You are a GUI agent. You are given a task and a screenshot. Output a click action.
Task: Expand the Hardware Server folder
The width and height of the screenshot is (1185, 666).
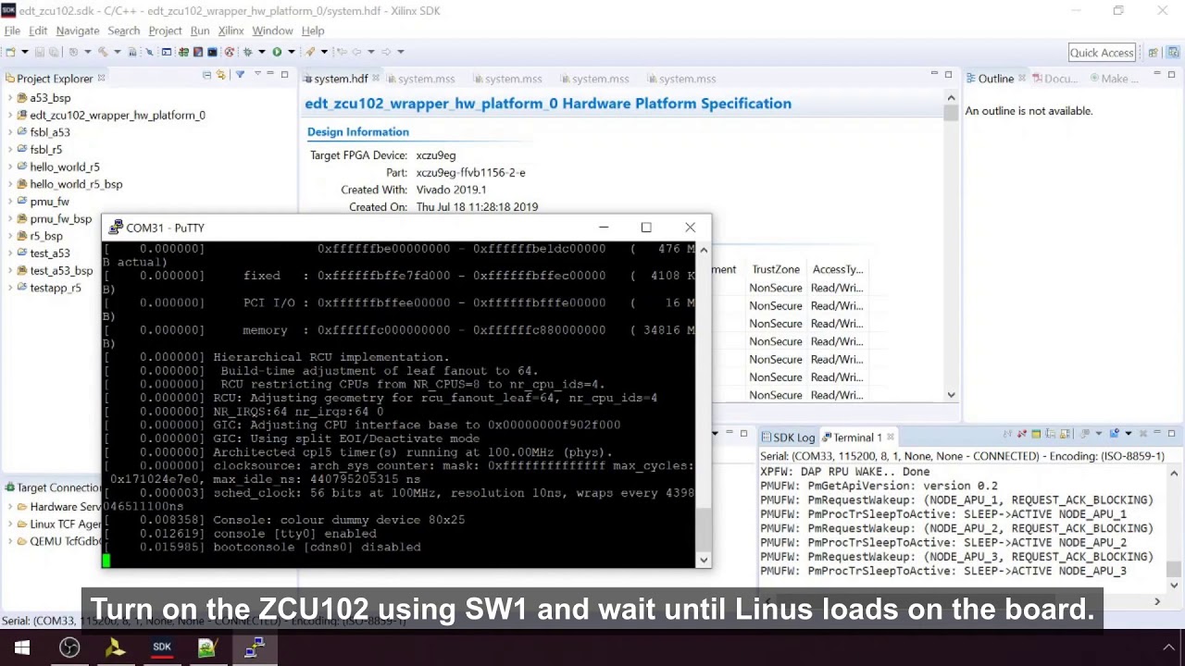coord(10,507)
